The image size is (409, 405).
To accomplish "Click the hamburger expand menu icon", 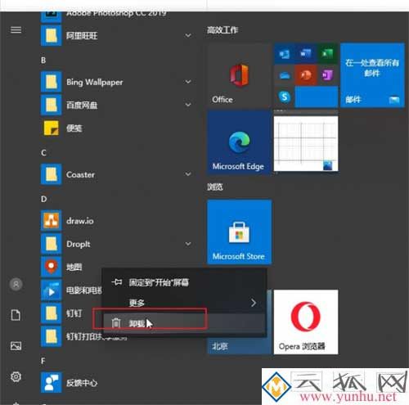I will 16,29.
